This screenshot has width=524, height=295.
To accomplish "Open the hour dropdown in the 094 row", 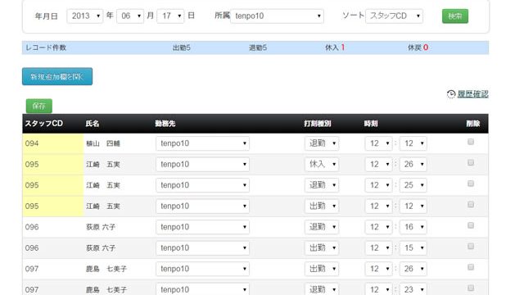I will pyautogui.click(x=378, y=143).
